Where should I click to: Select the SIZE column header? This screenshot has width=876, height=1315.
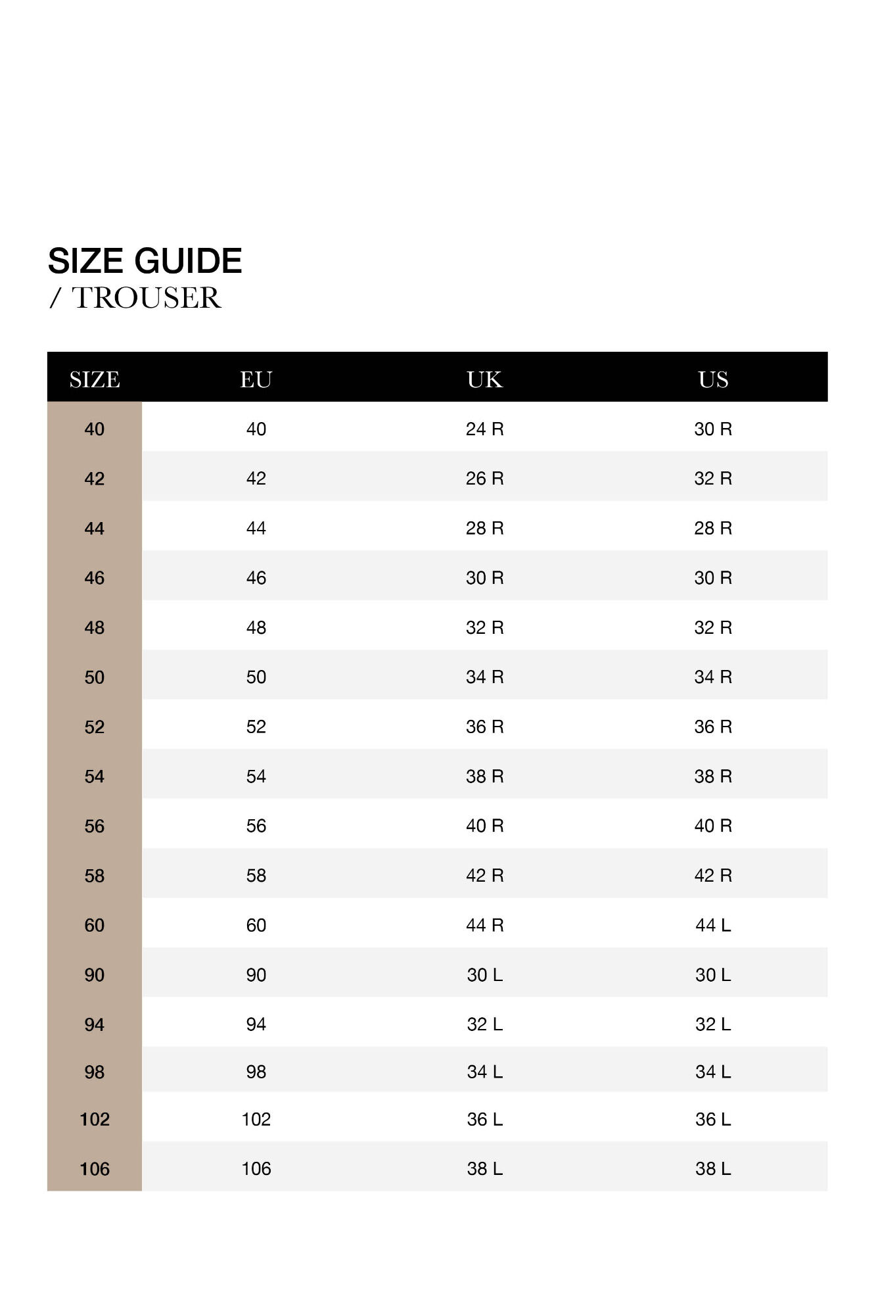tap(95, 379)
